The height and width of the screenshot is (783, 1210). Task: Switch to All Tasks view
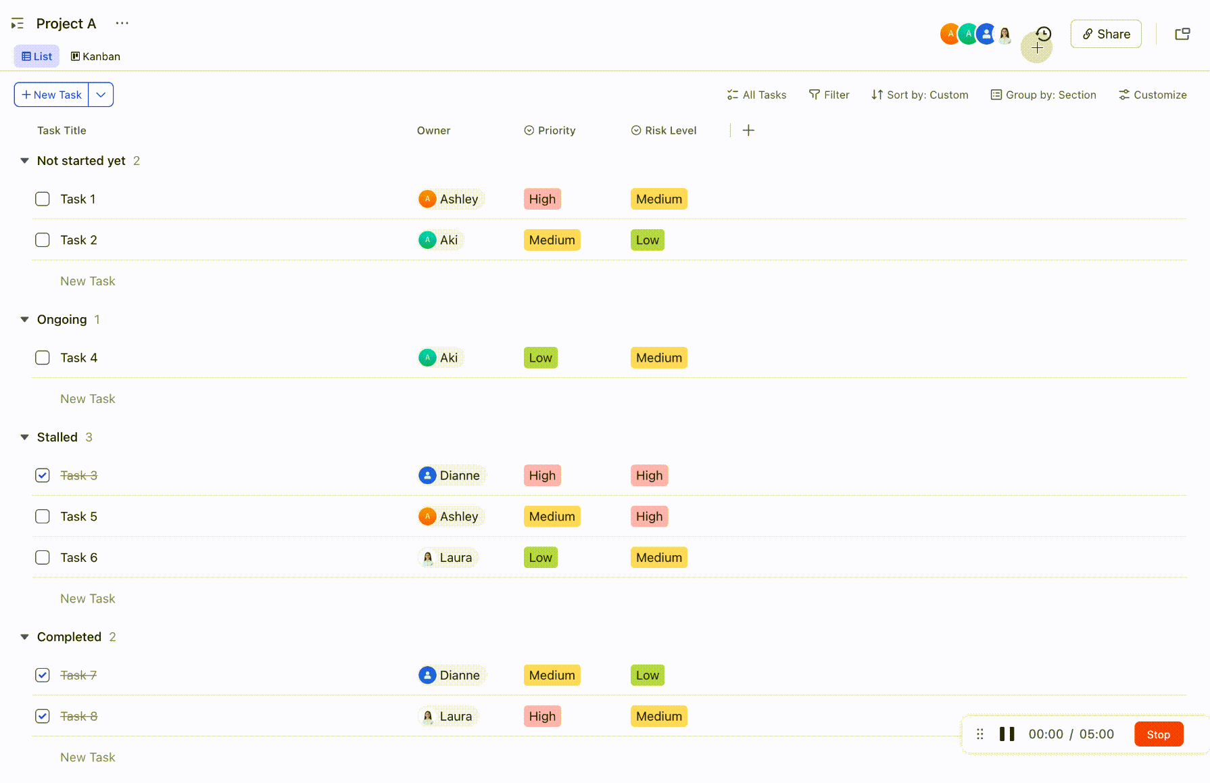coord(756,95)
